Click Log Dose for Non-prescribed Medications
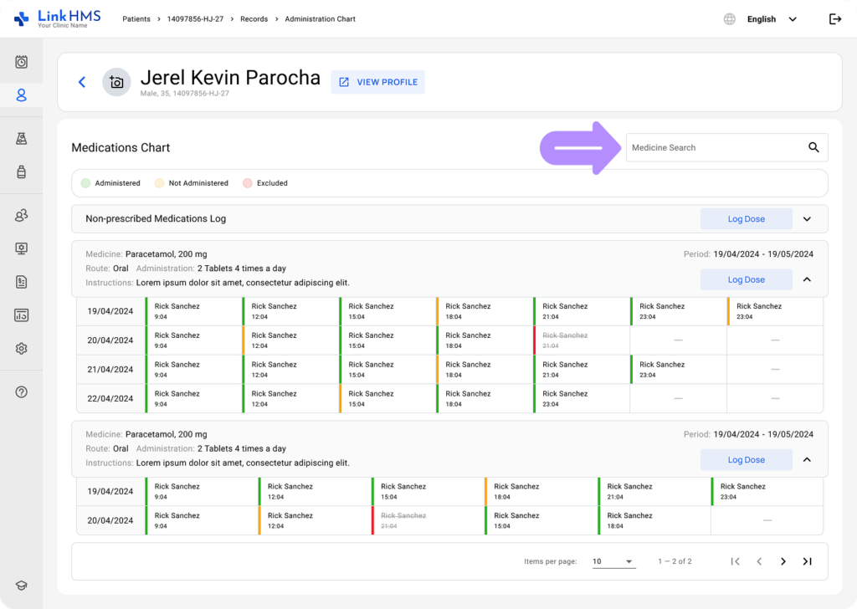Screen dimensions: 857x609 746,219
